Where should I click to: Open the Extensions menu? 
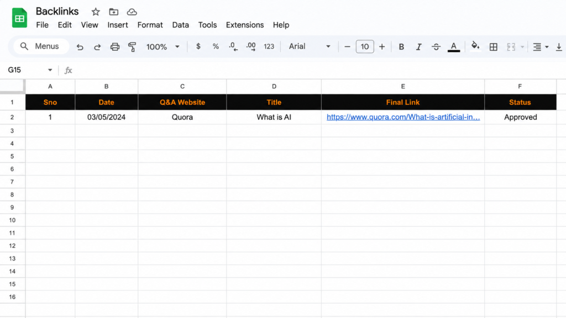[x=245, y=25]
